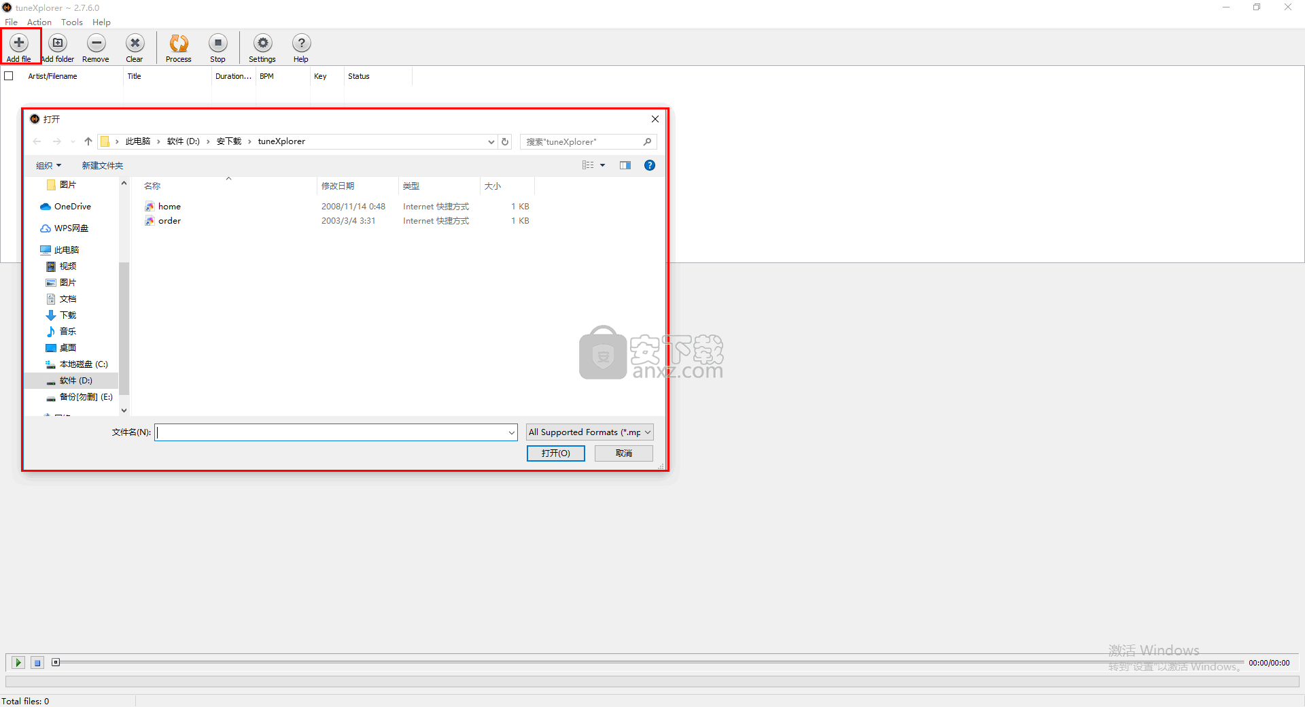Sort by the Status column header
1305x707 pixels.
(378, 76)
